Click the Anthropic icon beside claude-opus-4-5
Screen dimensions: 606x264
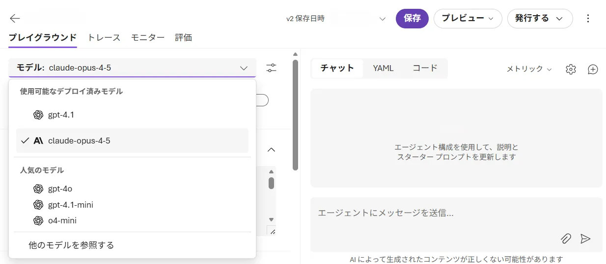pos(38,141)
